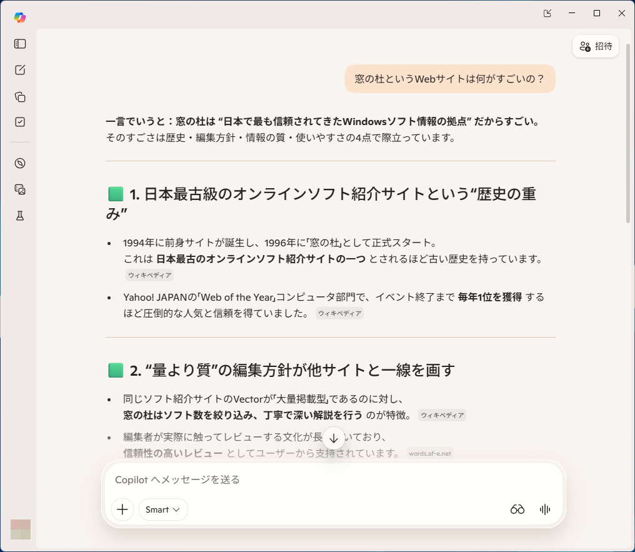The image size is (635, 552).
Task: Open the Pages icon in the sidebar
Action: [19, 97]
